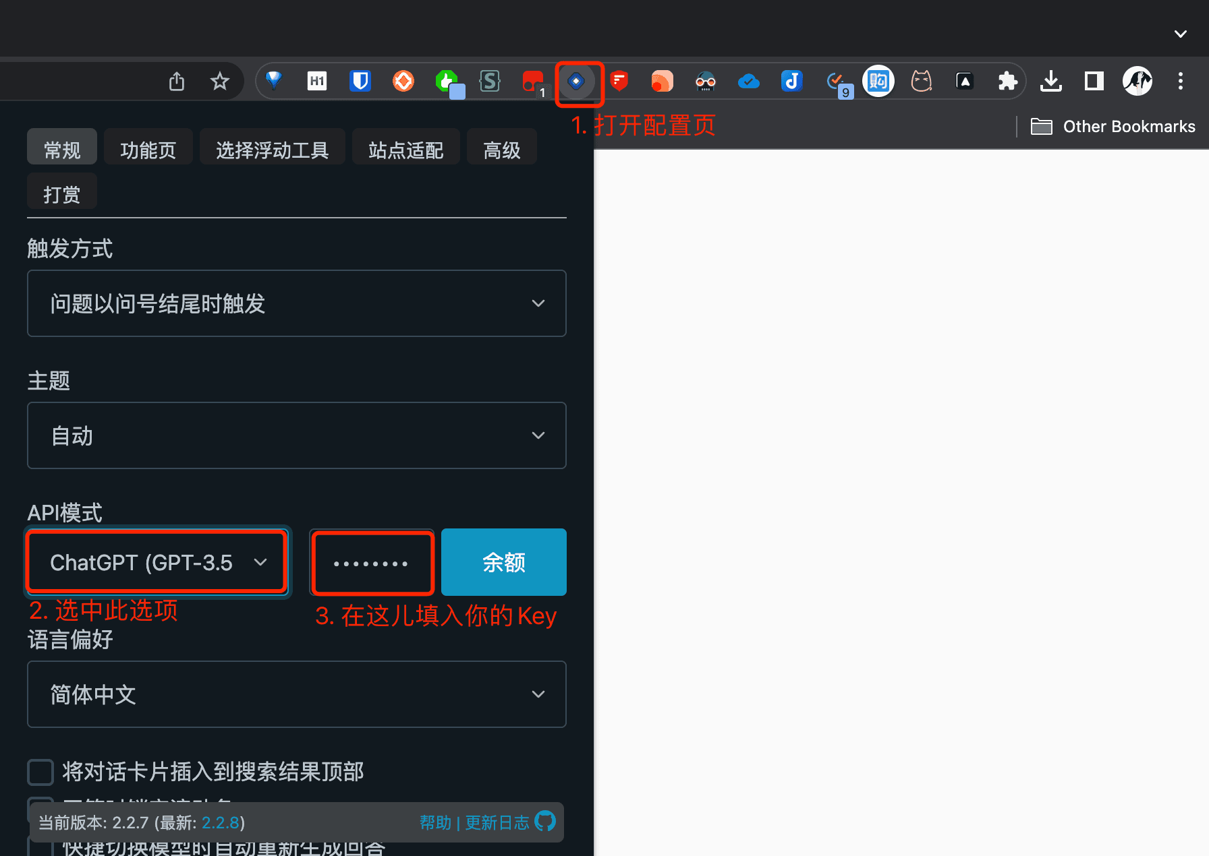Open the GitHub icon in version bar
The width and height of the screenshot is (1209, 856).
(545, 821)
